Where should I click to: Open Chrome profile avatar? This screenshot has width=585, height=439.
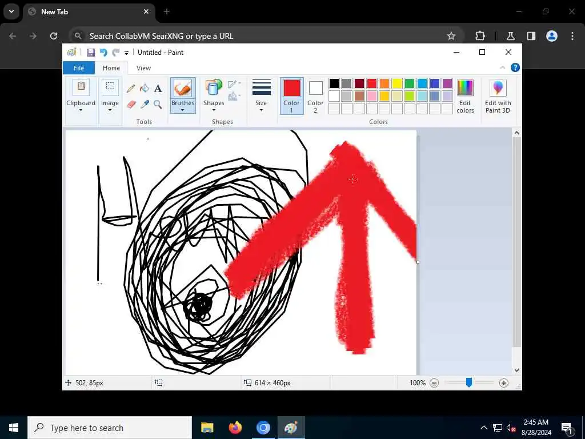552,36
